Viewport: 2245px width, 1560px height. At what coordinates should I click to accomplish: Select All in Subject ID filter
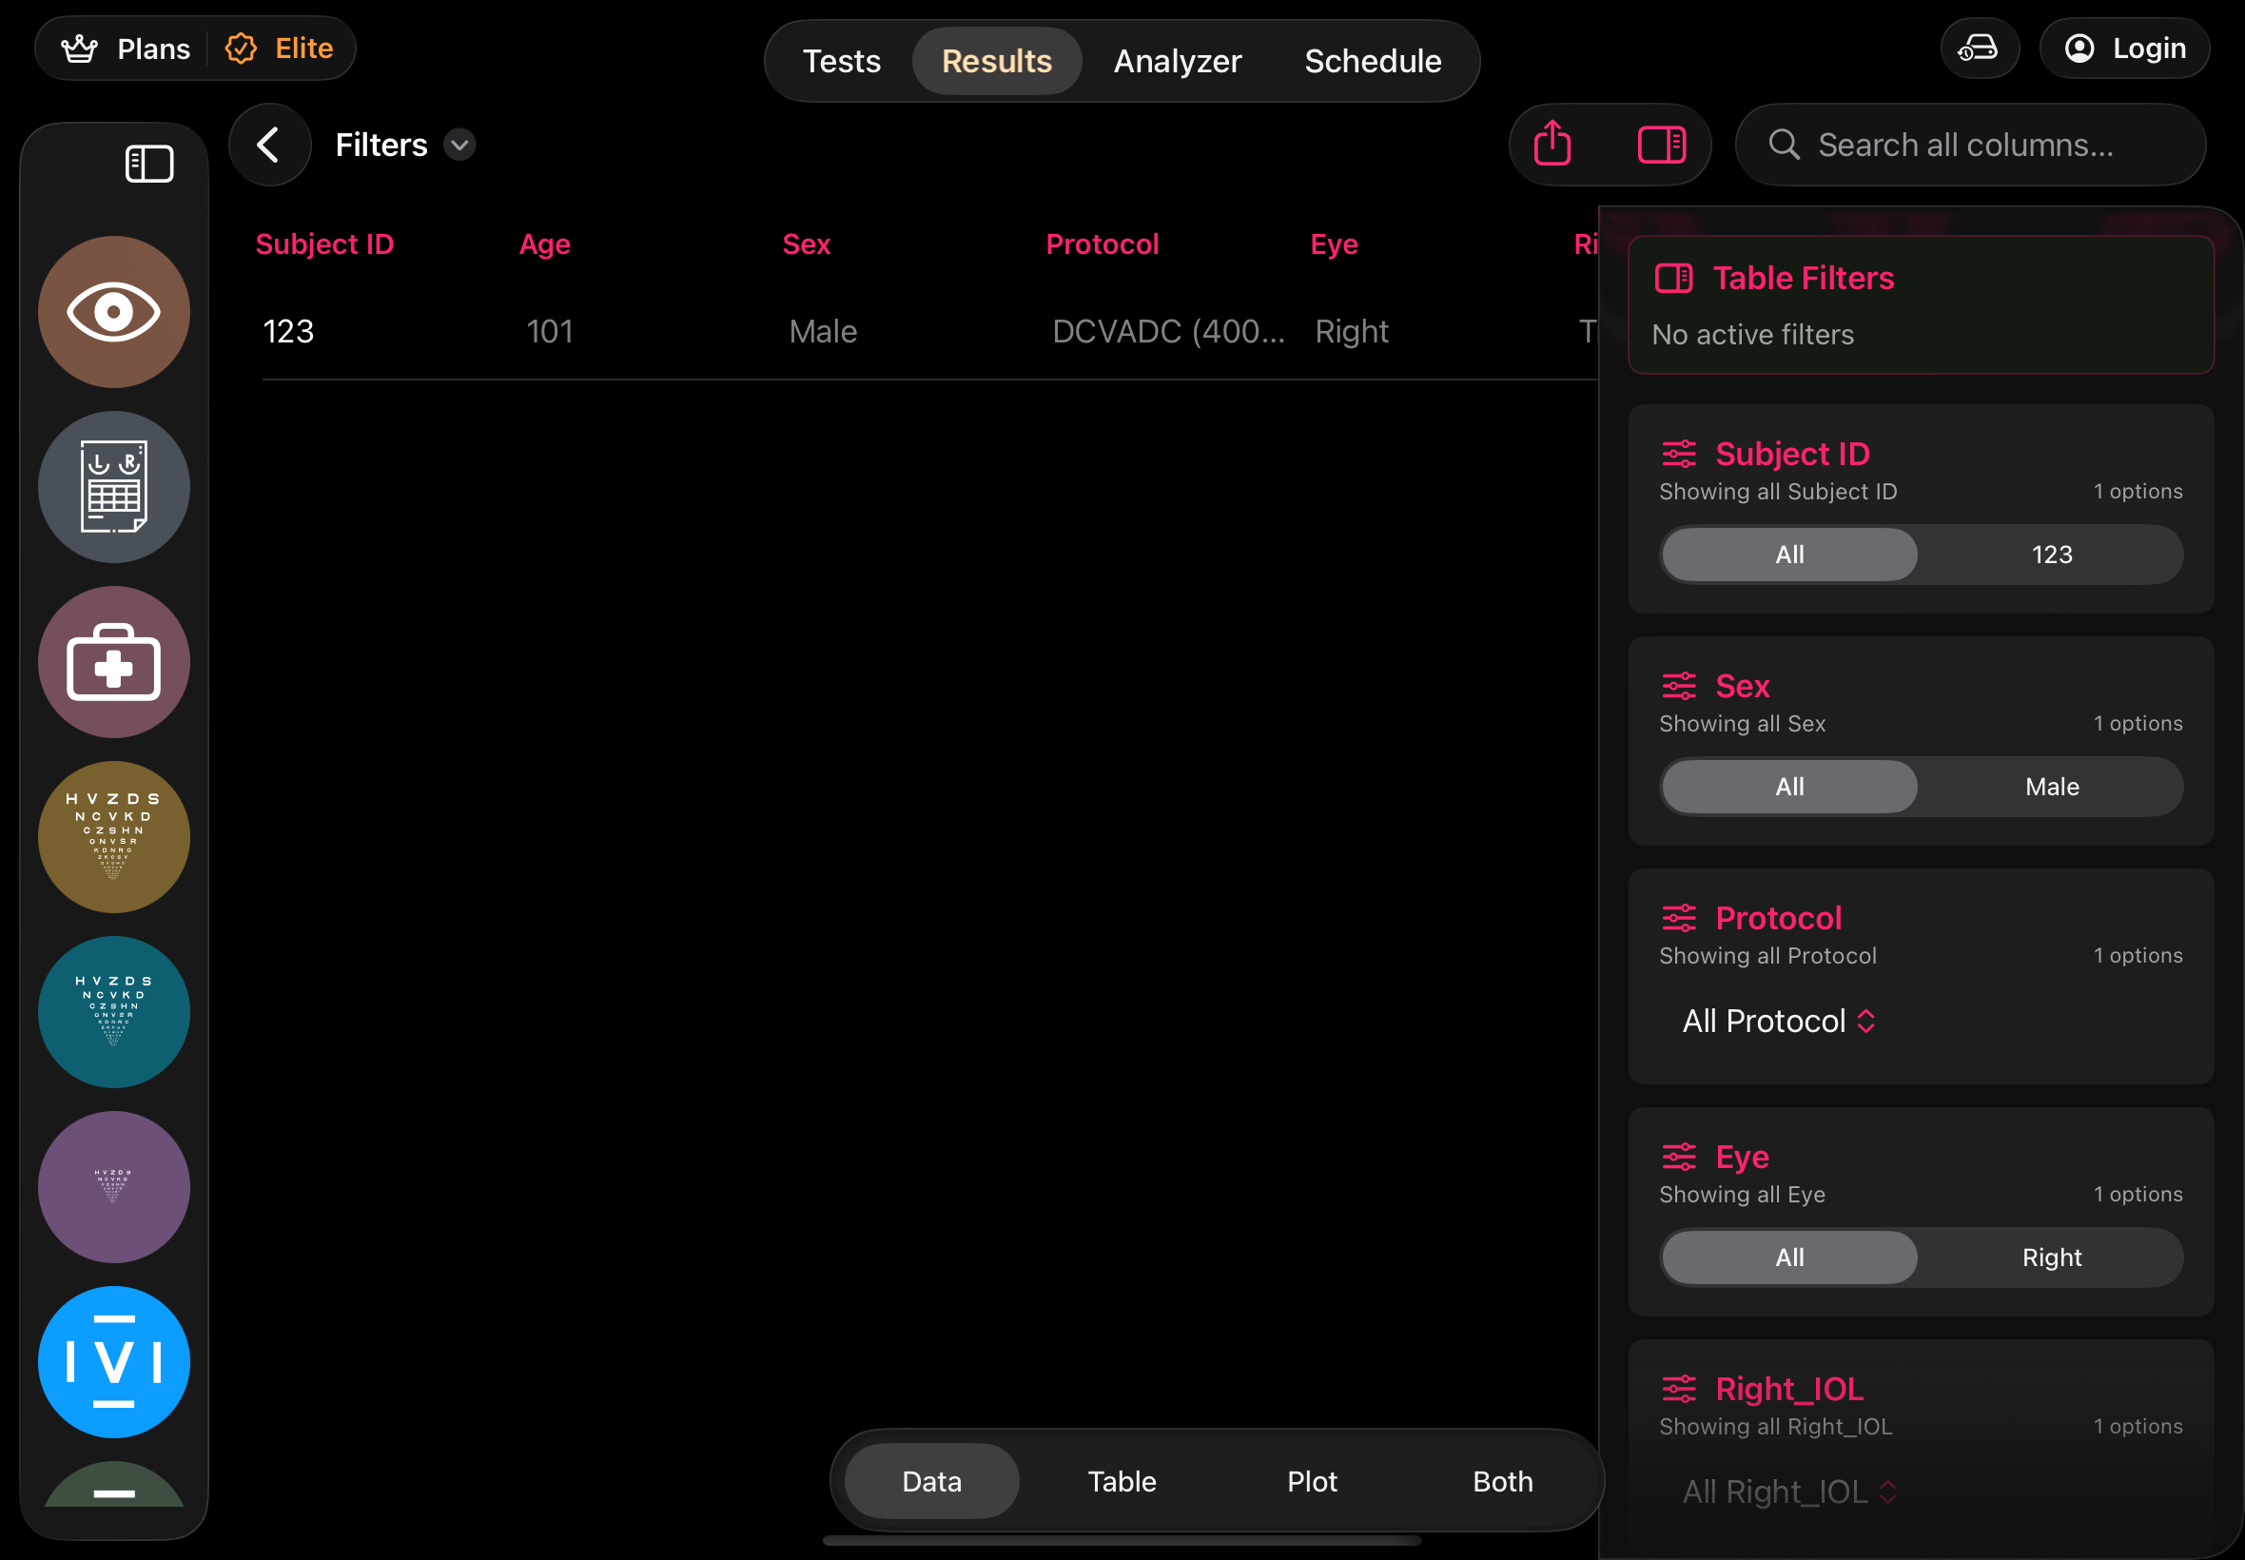click(x=1789, y=555)
